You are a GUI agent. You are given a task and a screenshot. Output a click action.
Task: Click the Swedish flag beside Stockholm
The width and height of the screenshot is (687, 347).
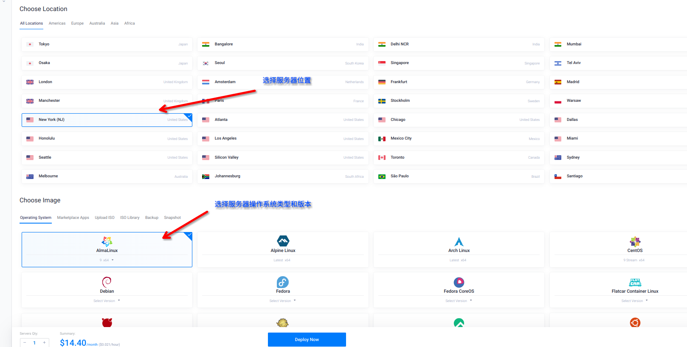tap(382, 101)
